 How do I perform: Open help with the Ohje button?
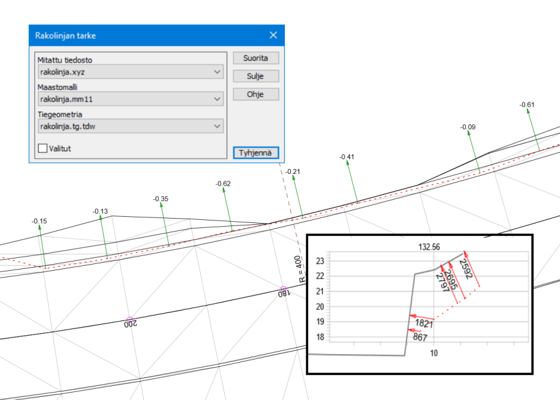(256, 94)
